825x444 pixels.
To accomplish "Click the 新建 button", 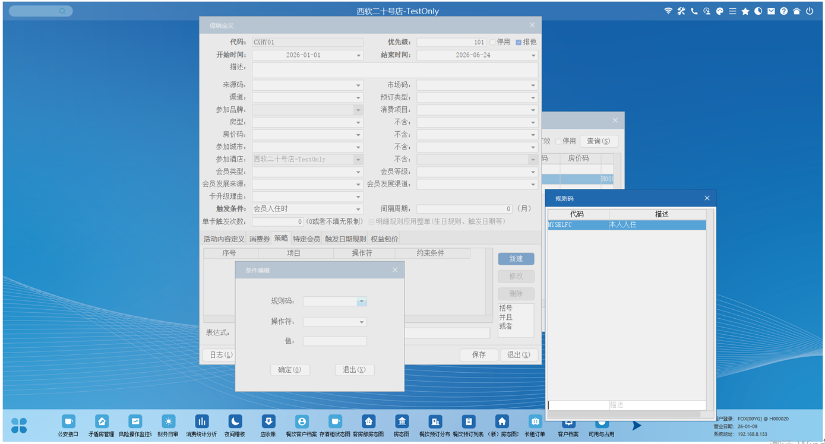I will (x=516, y=259).
